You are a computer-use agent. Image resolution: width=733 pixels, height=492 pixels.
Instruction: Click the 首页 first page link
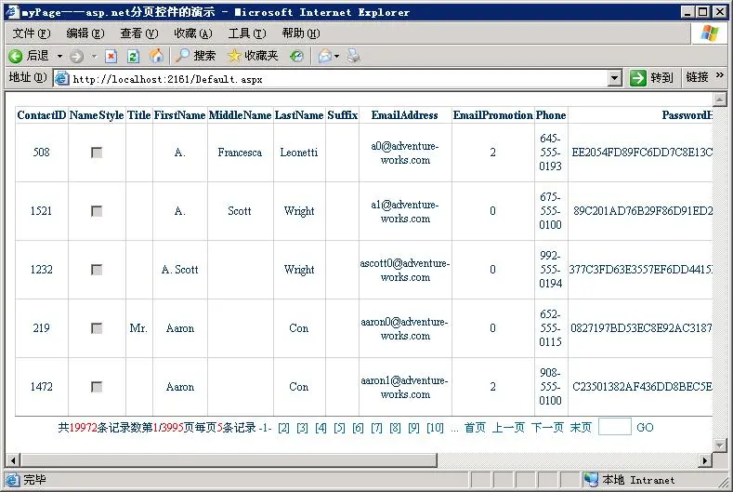(475, 428)
